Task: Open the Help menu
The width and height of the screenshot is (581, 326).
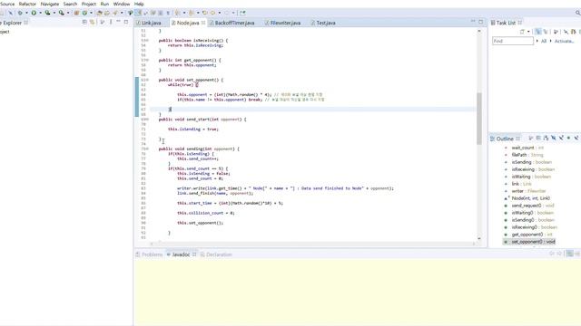Action: (x=139, y=4)
